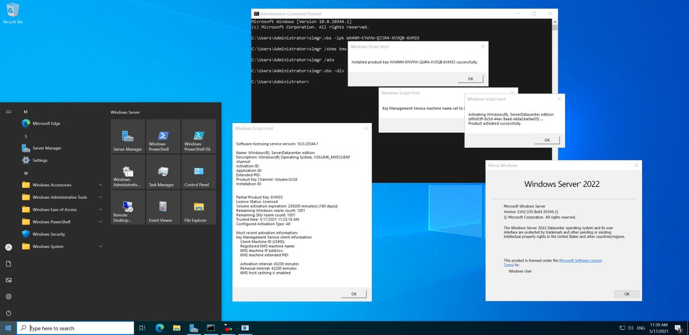Open the File Explorer tile
The image size is (689, 335).
pos(199,208)
